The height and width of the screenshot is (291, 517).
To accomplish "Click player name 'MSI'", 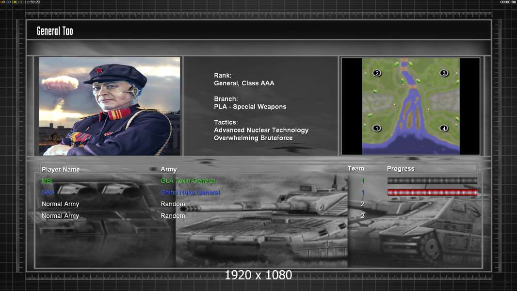I will click(x=47, y=181).
